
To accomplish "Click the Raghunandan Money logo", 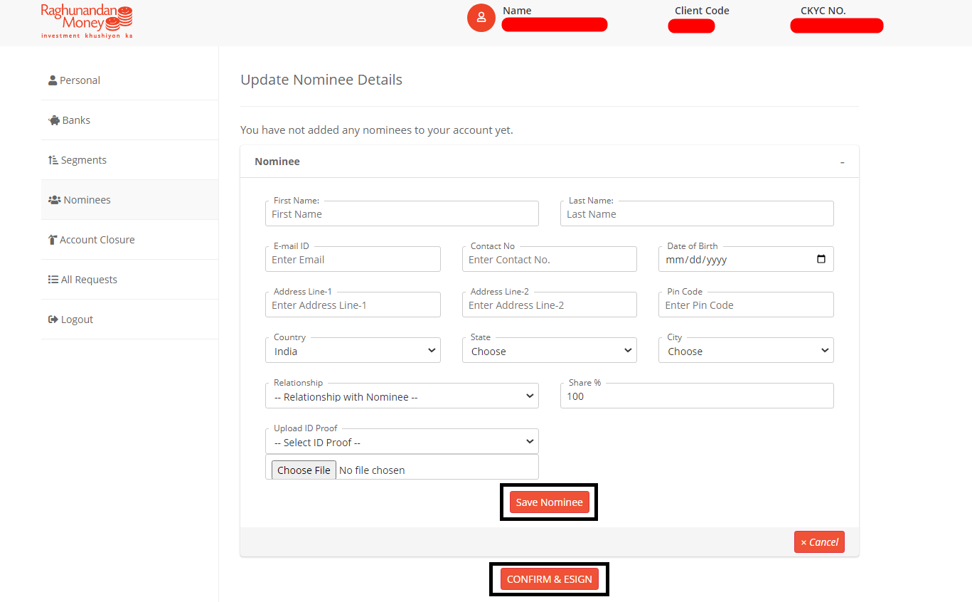I will click(x=87, y=21).
